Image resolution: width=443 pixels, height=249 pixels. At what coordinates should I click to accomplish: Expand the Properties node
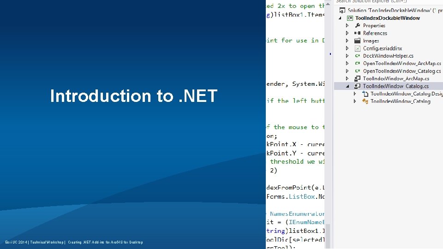click(347, 26)
